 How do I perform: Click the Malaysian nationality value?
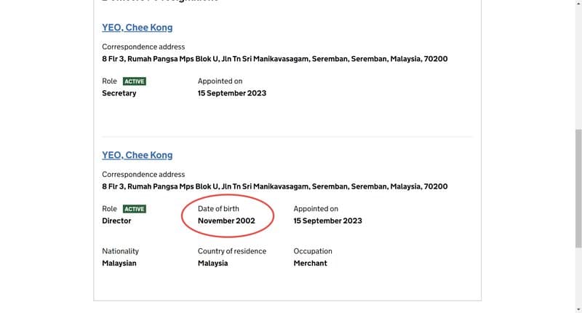coord(119,264)
